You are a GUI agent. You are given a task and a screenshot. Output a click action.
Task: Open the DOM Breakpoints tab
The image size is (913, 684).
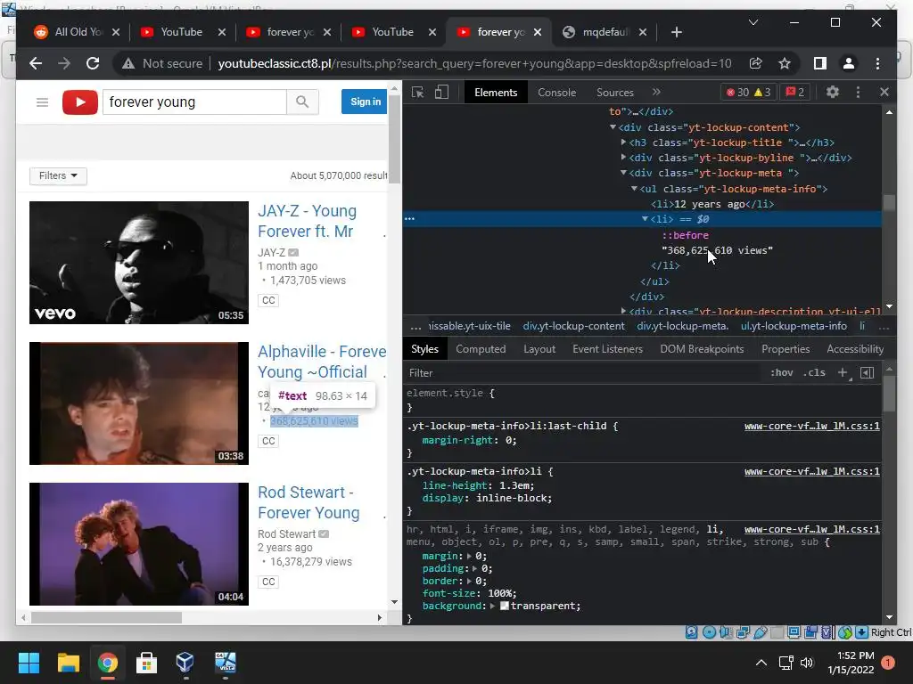[x=702, y=349]
